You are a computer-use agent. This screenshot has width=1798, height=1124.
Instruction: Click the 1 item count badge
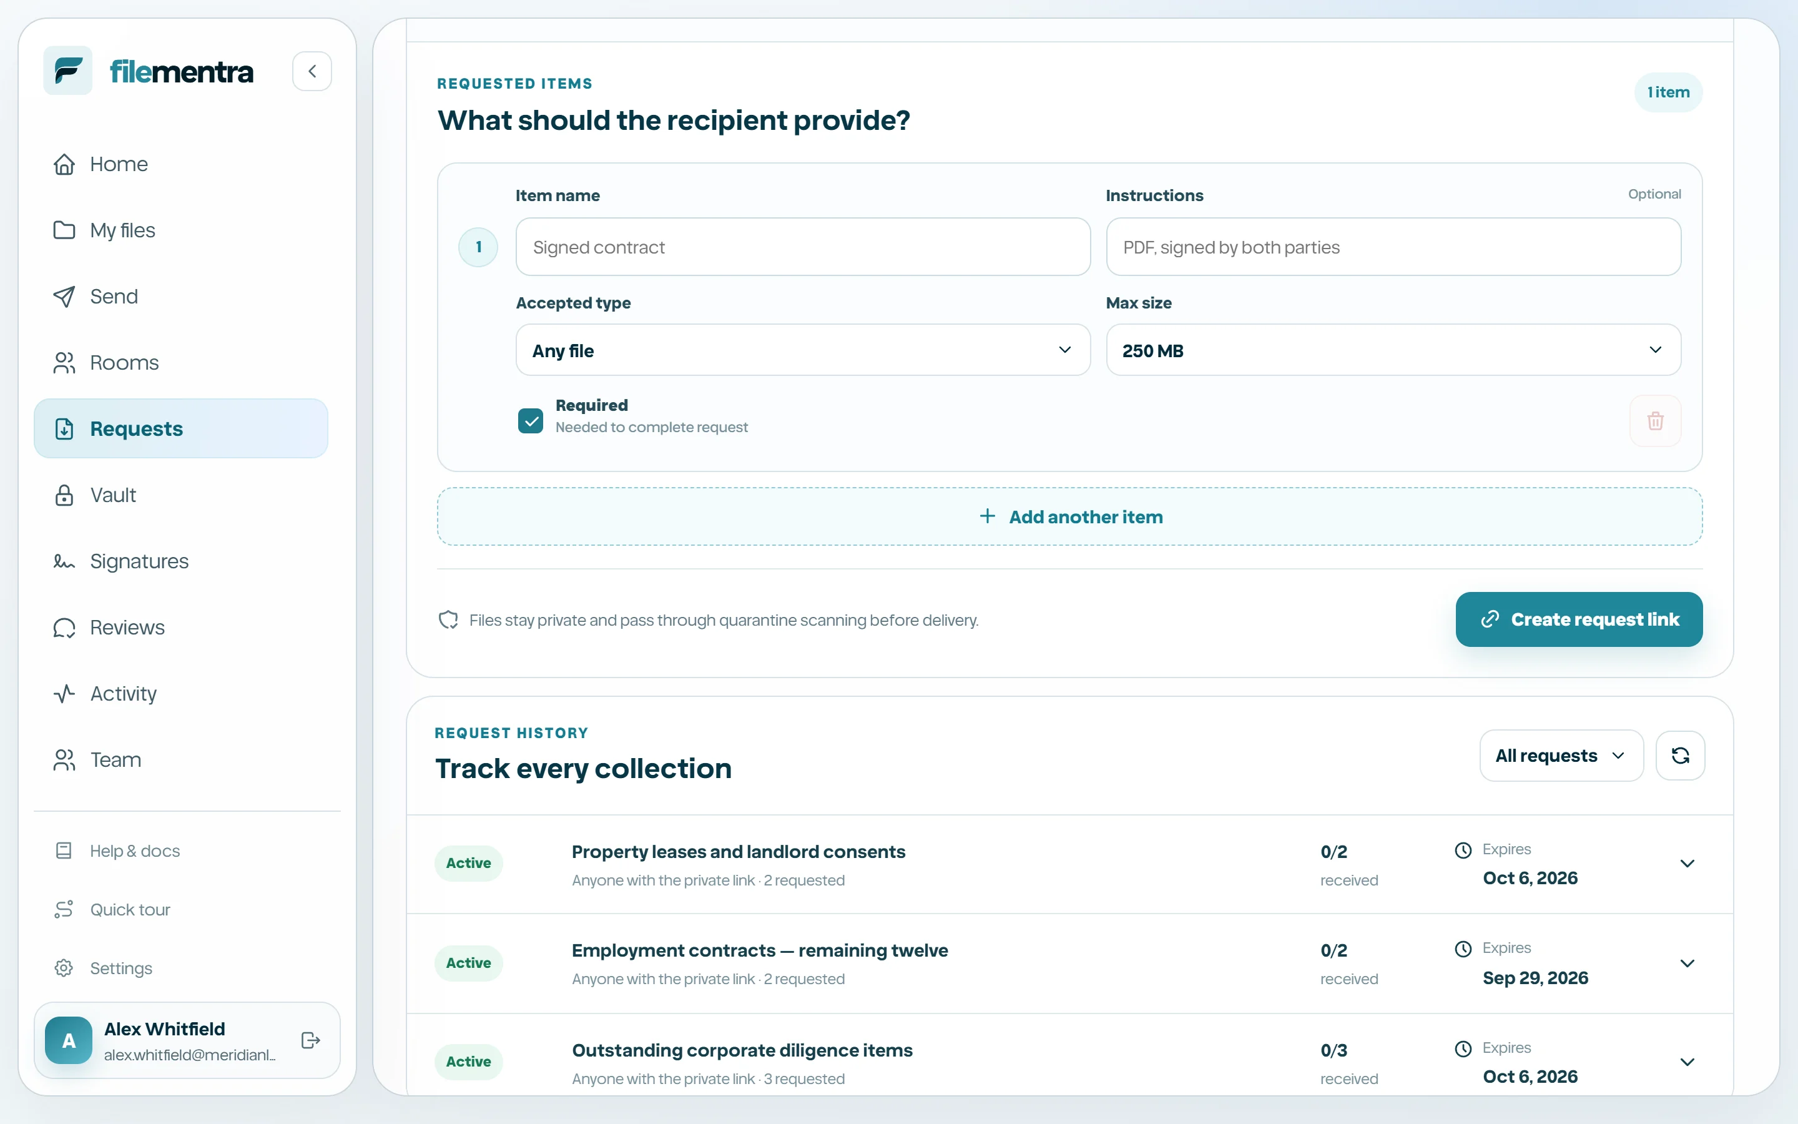tap(1668, 92)
